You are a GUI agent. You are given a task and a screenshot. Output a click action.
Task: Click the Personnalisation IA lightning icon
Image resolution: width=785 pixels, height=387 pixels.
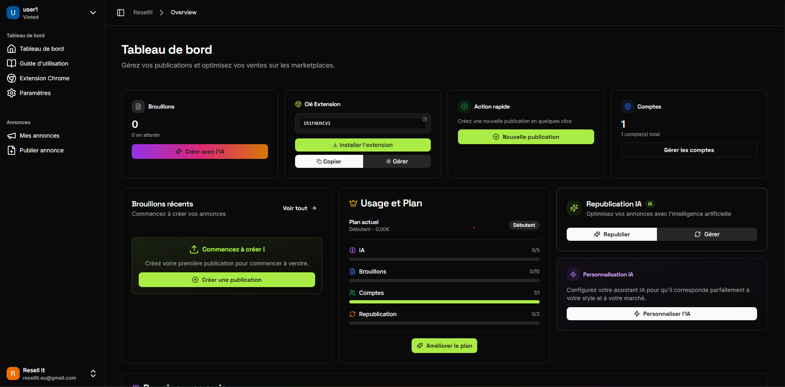coord(573,274)
